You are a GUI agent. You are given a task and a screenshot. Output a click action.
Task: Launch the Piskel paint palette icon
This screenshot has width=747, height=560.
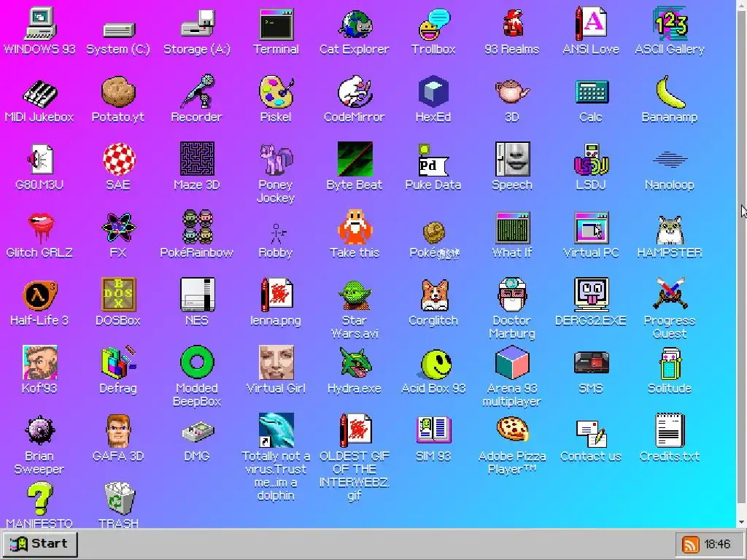coord(276,91)
